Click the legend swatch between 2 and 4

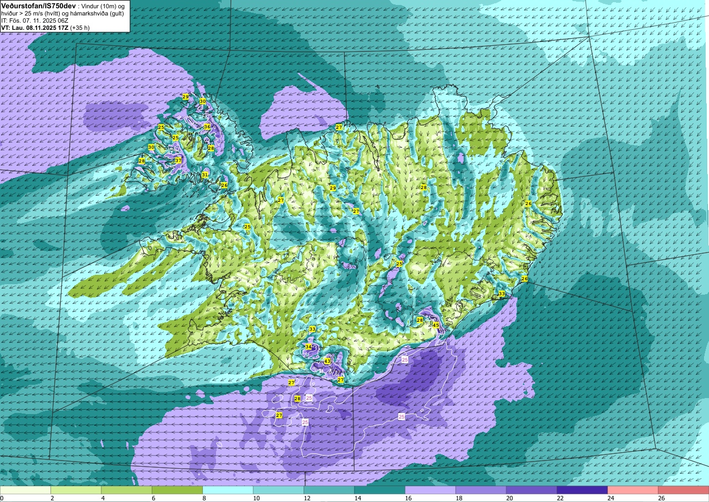[76, 490]
